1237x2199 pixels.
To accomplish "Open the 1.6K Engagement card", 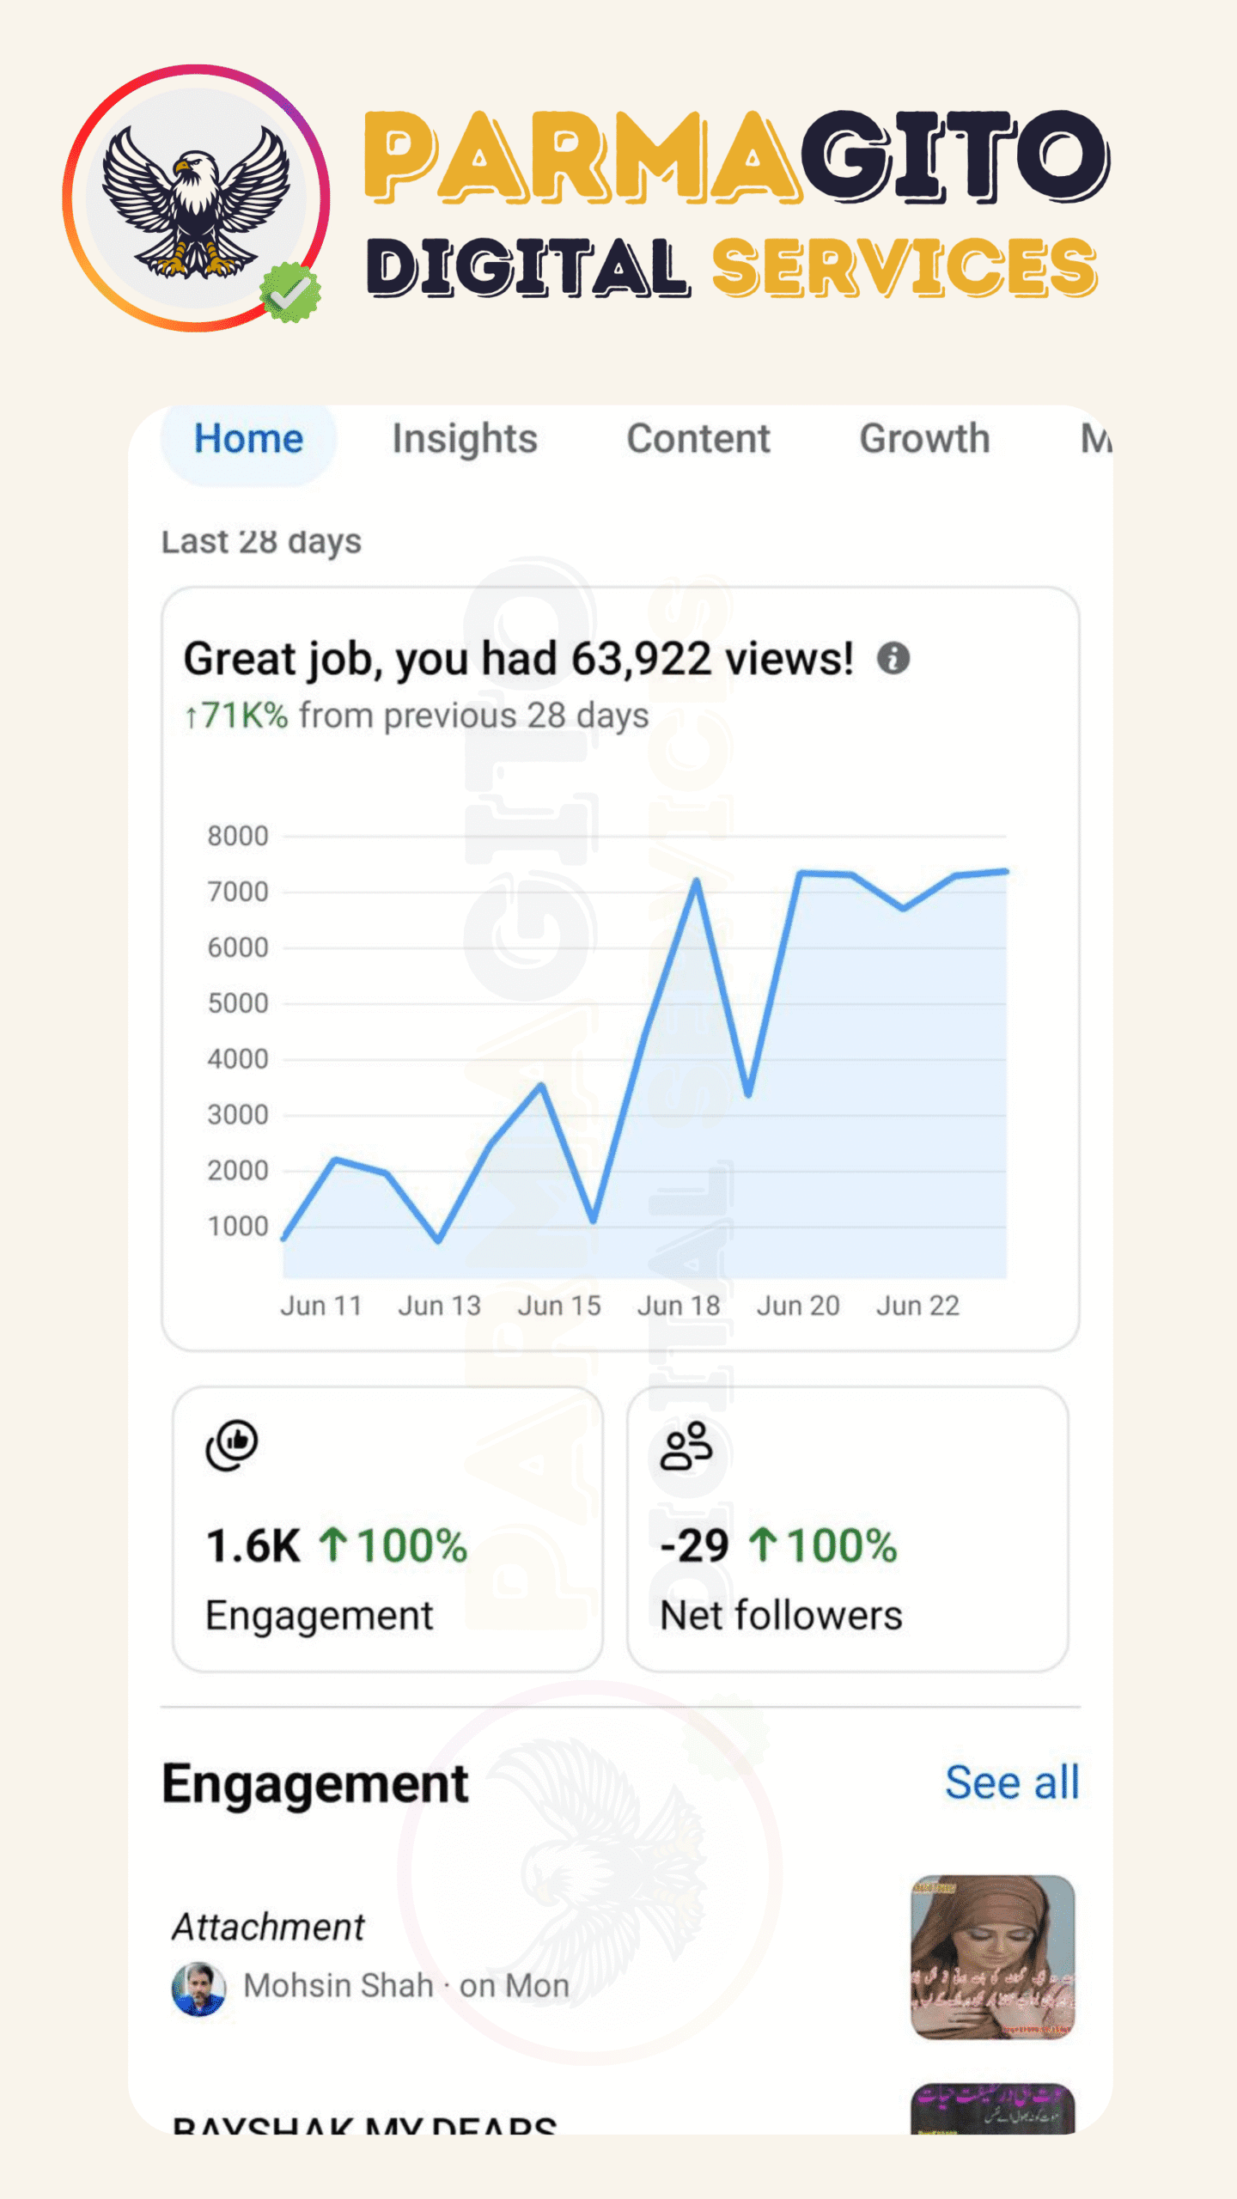I will pos(387,1529).
